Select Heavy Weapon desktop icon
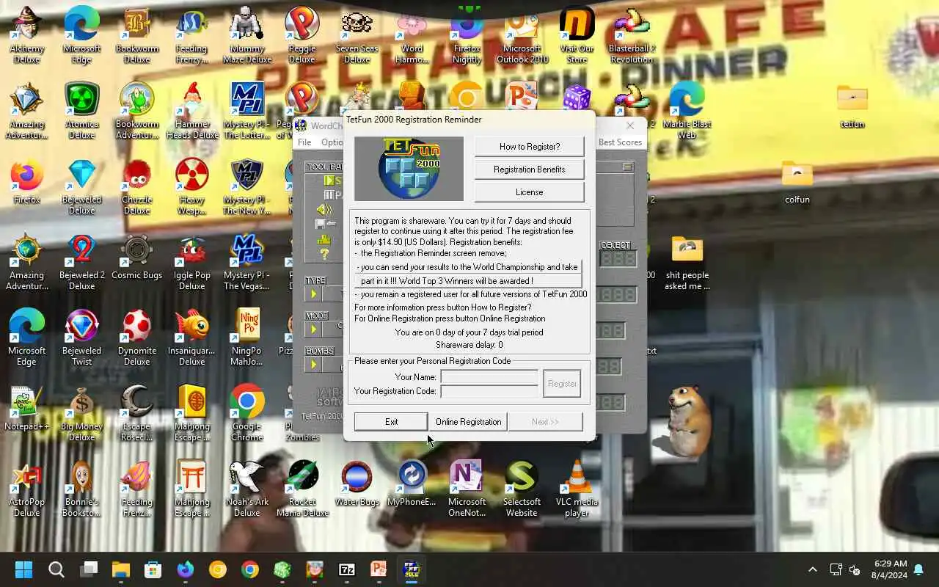 tap(191, 186)
